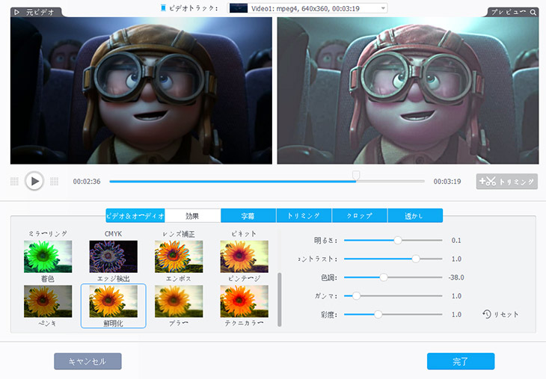Go to the 透かし tab
Image resolution: width=546 pixels, height=379 pixels.
[x=415, y=215]
